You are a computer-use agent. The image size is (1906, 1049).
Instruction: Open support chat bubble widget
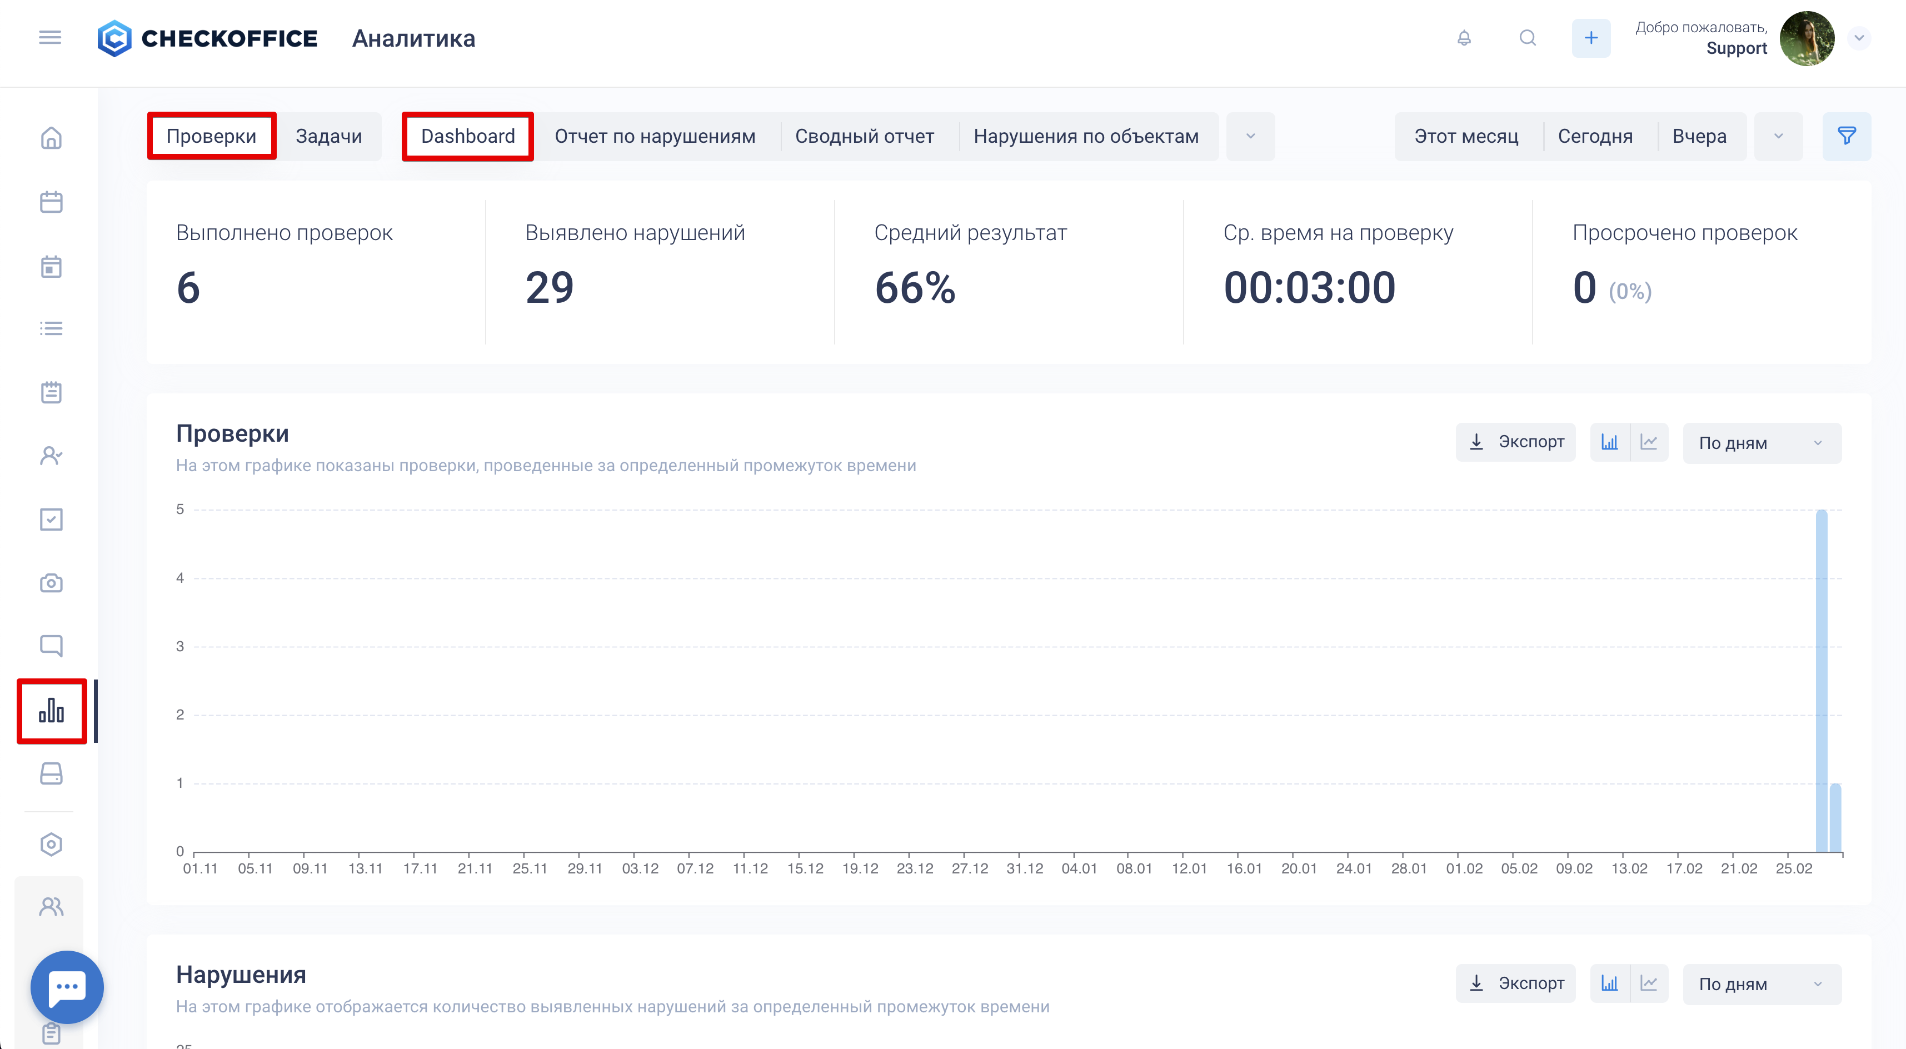[x=67, y=987]
